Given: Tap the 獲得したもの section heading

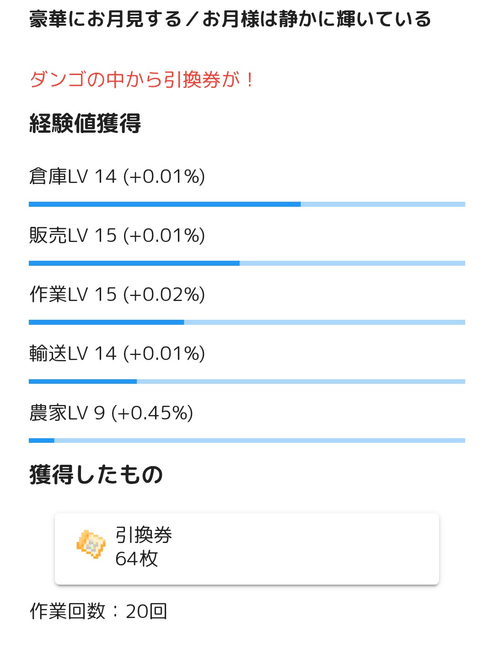Looking at the screenshot, I should pos(96,474).
